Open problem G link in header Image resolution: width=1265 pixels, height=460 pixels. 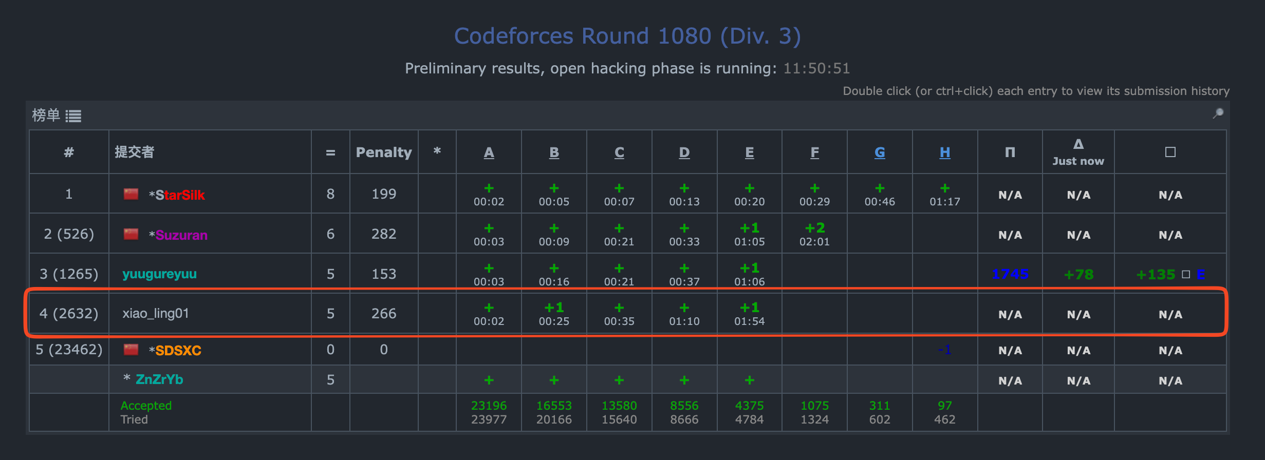(880, 152)
